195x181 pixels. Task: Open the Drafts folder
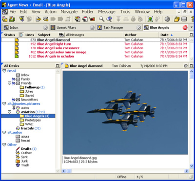pyautogui.click(x=26, y=149)
